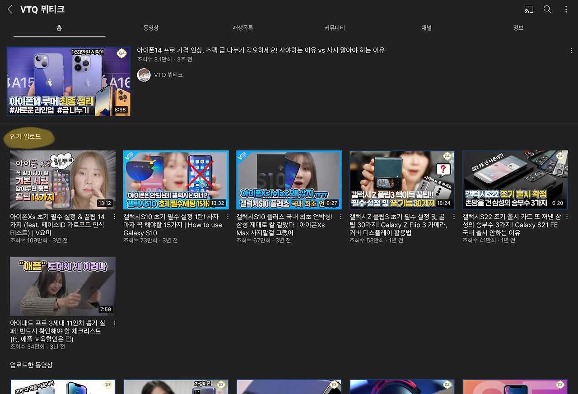The image size is (578, 394).
Task: Play the 갤럭시S10 초기 필수세팅 thumbnail
Action: click(x=176, y=180)
